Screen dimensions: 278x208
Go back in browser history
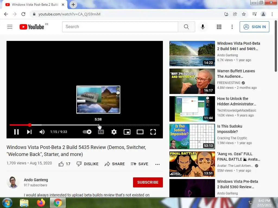click(6, 14)
